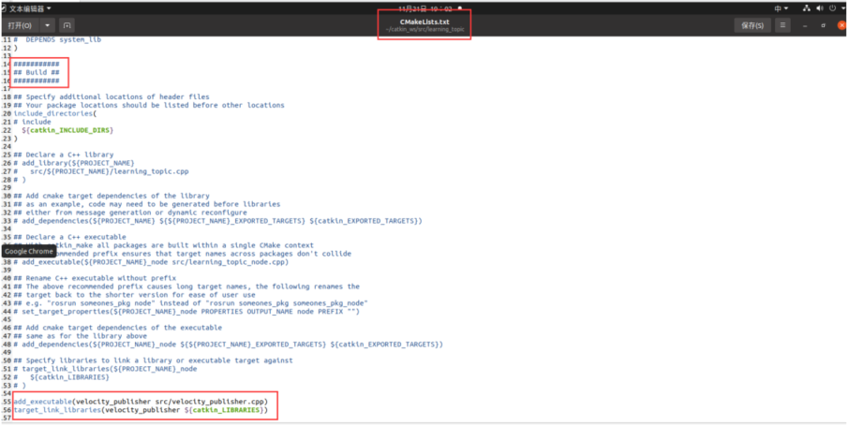
Task: Click the 'e.g. "rosrun someones_pkg node"' line 43
Action: (x=191, y=303)
